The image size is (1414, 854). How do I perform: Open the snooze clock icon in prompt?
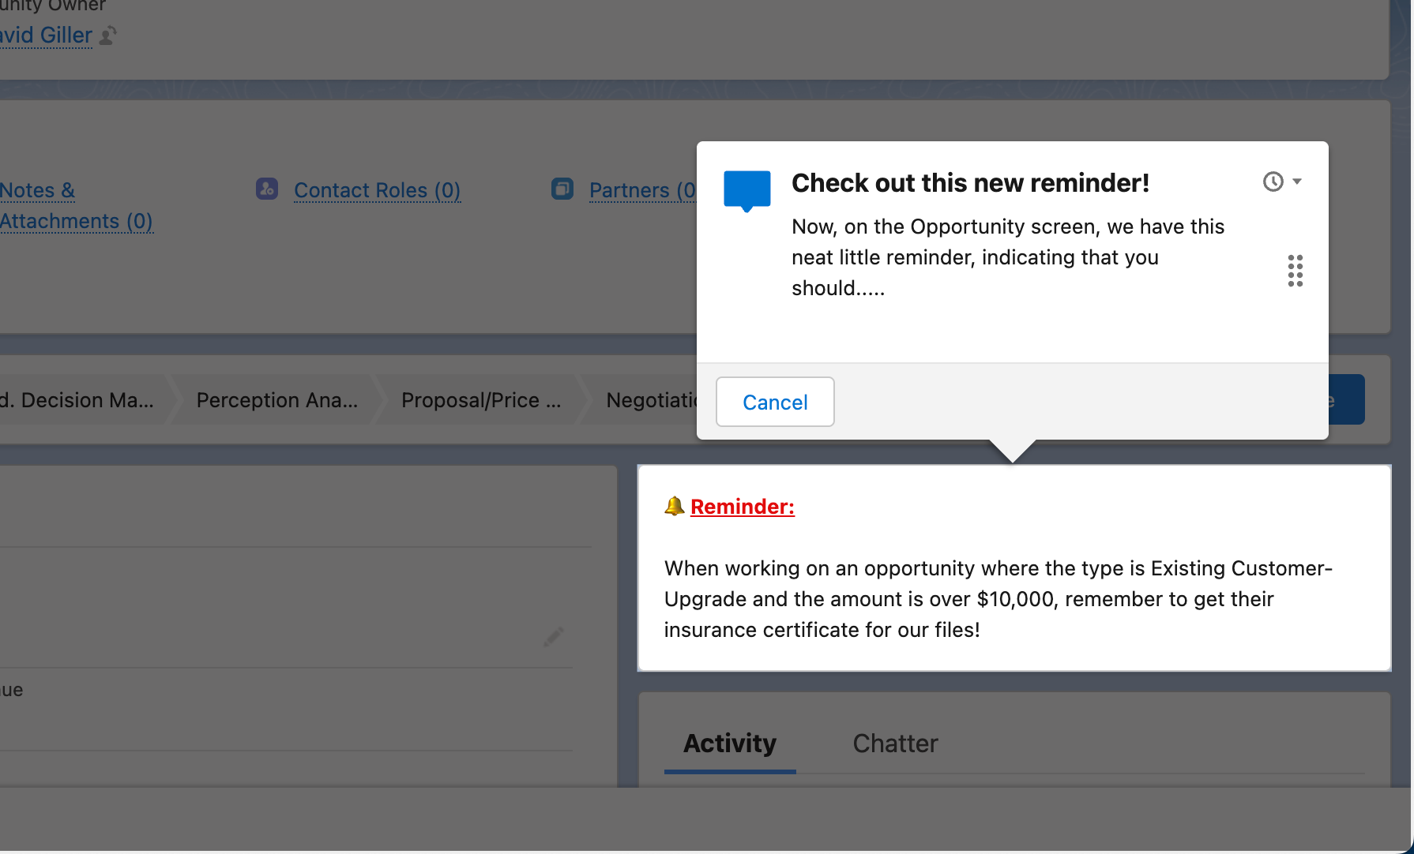(1273, 182)
